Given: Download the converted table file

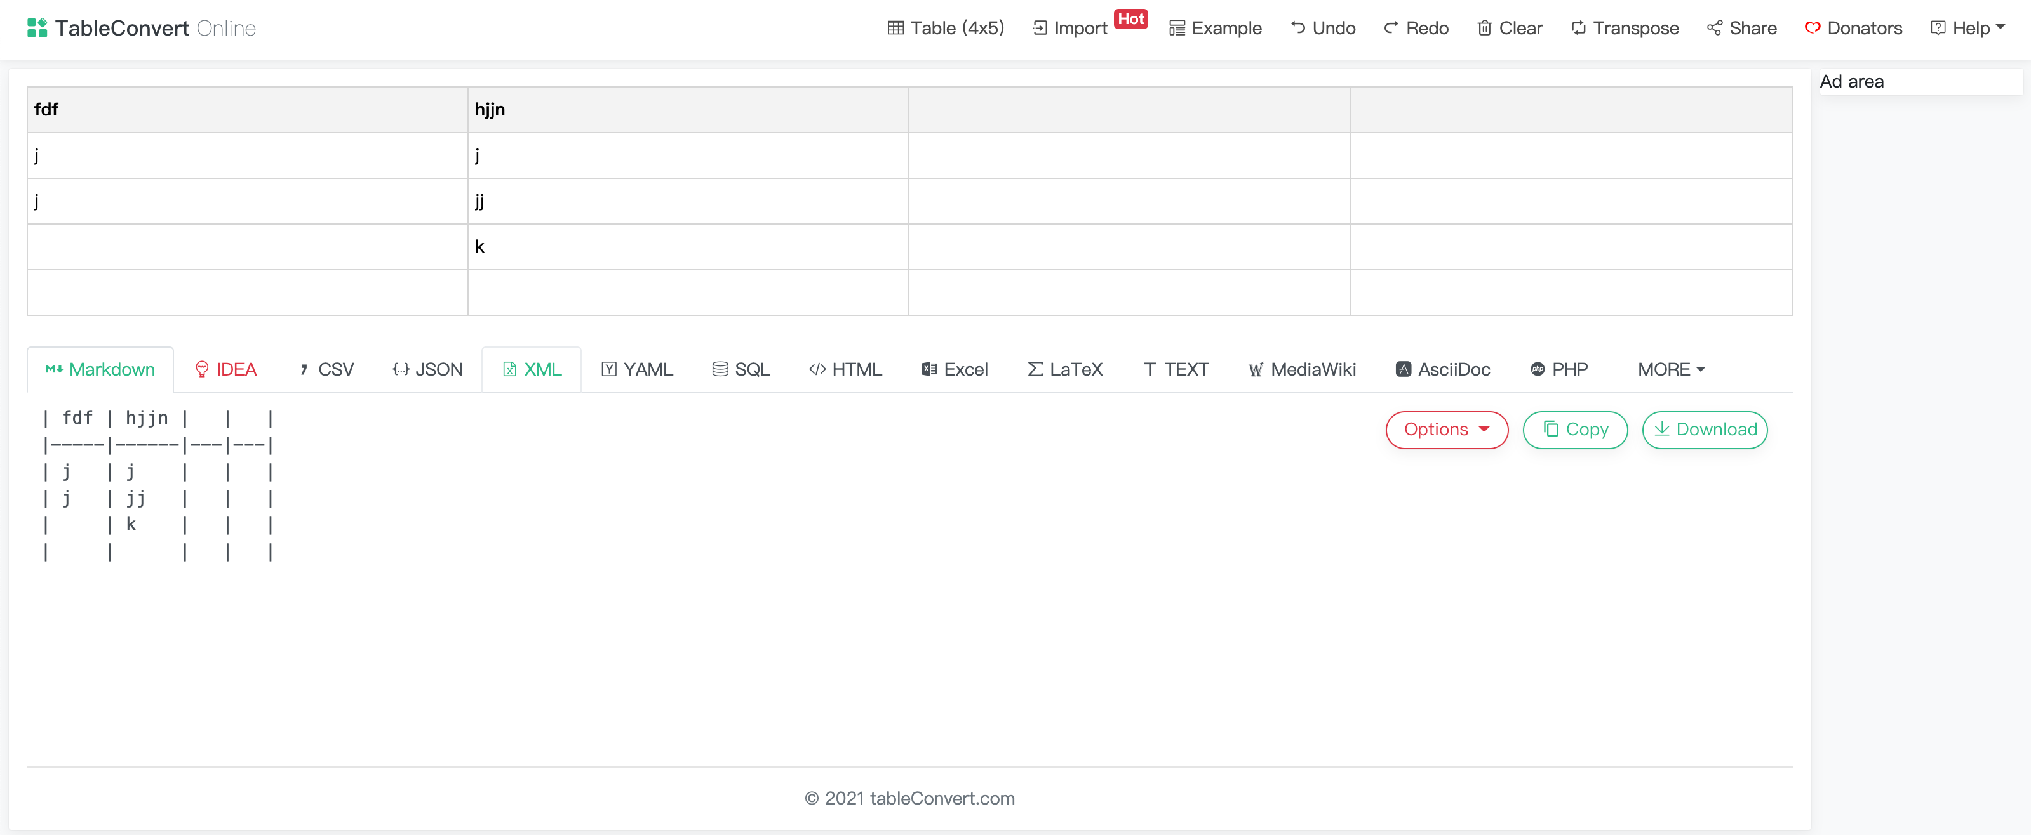Looking at the screenshot, I should [x=1704, y=430].
